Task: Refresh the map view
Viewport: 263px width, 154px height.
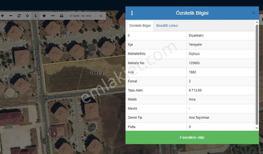Action: pyautogui.click(x=19, y=16)
